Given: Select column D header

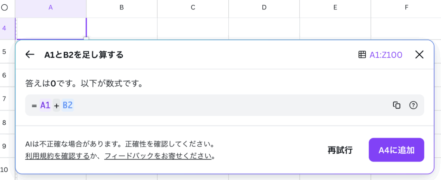Looking at the screenshot, I should [264, 8].
